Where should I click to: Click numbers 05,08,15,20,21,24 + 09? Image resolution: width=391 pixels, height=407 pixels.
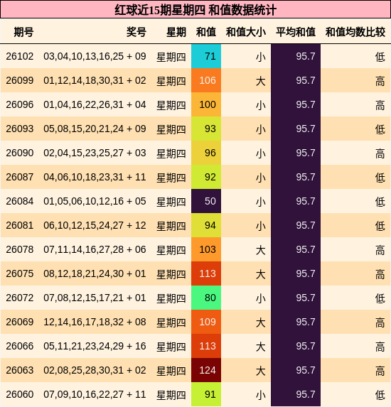95,129
